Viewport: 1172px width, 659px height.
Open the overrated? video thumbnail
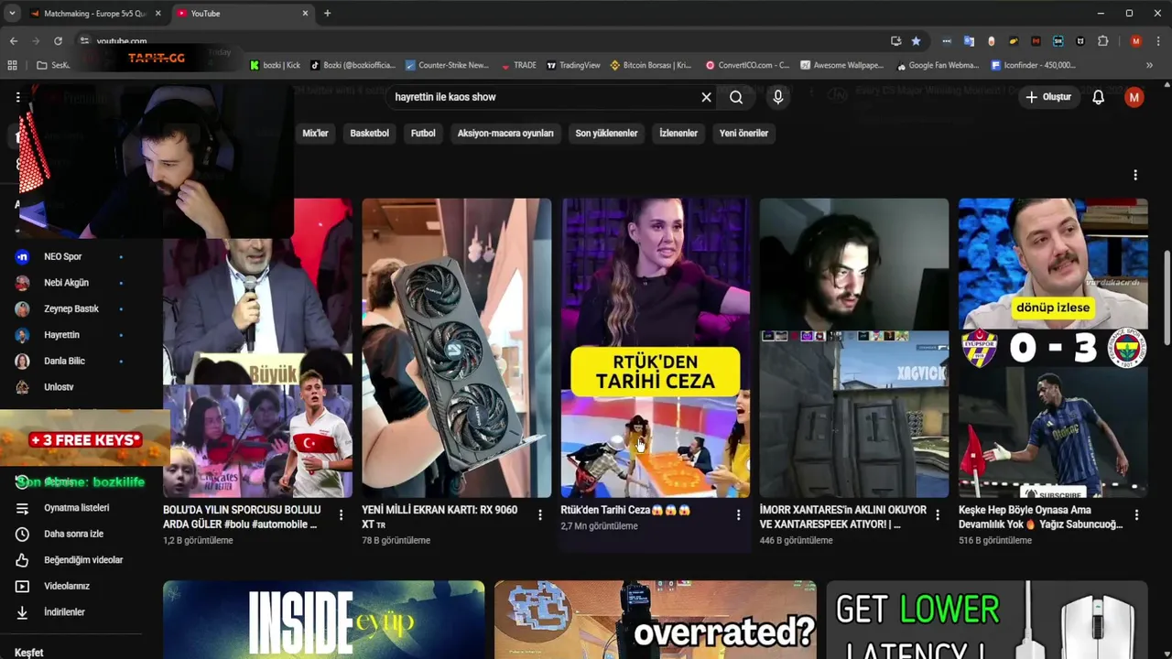coord(655,620)
